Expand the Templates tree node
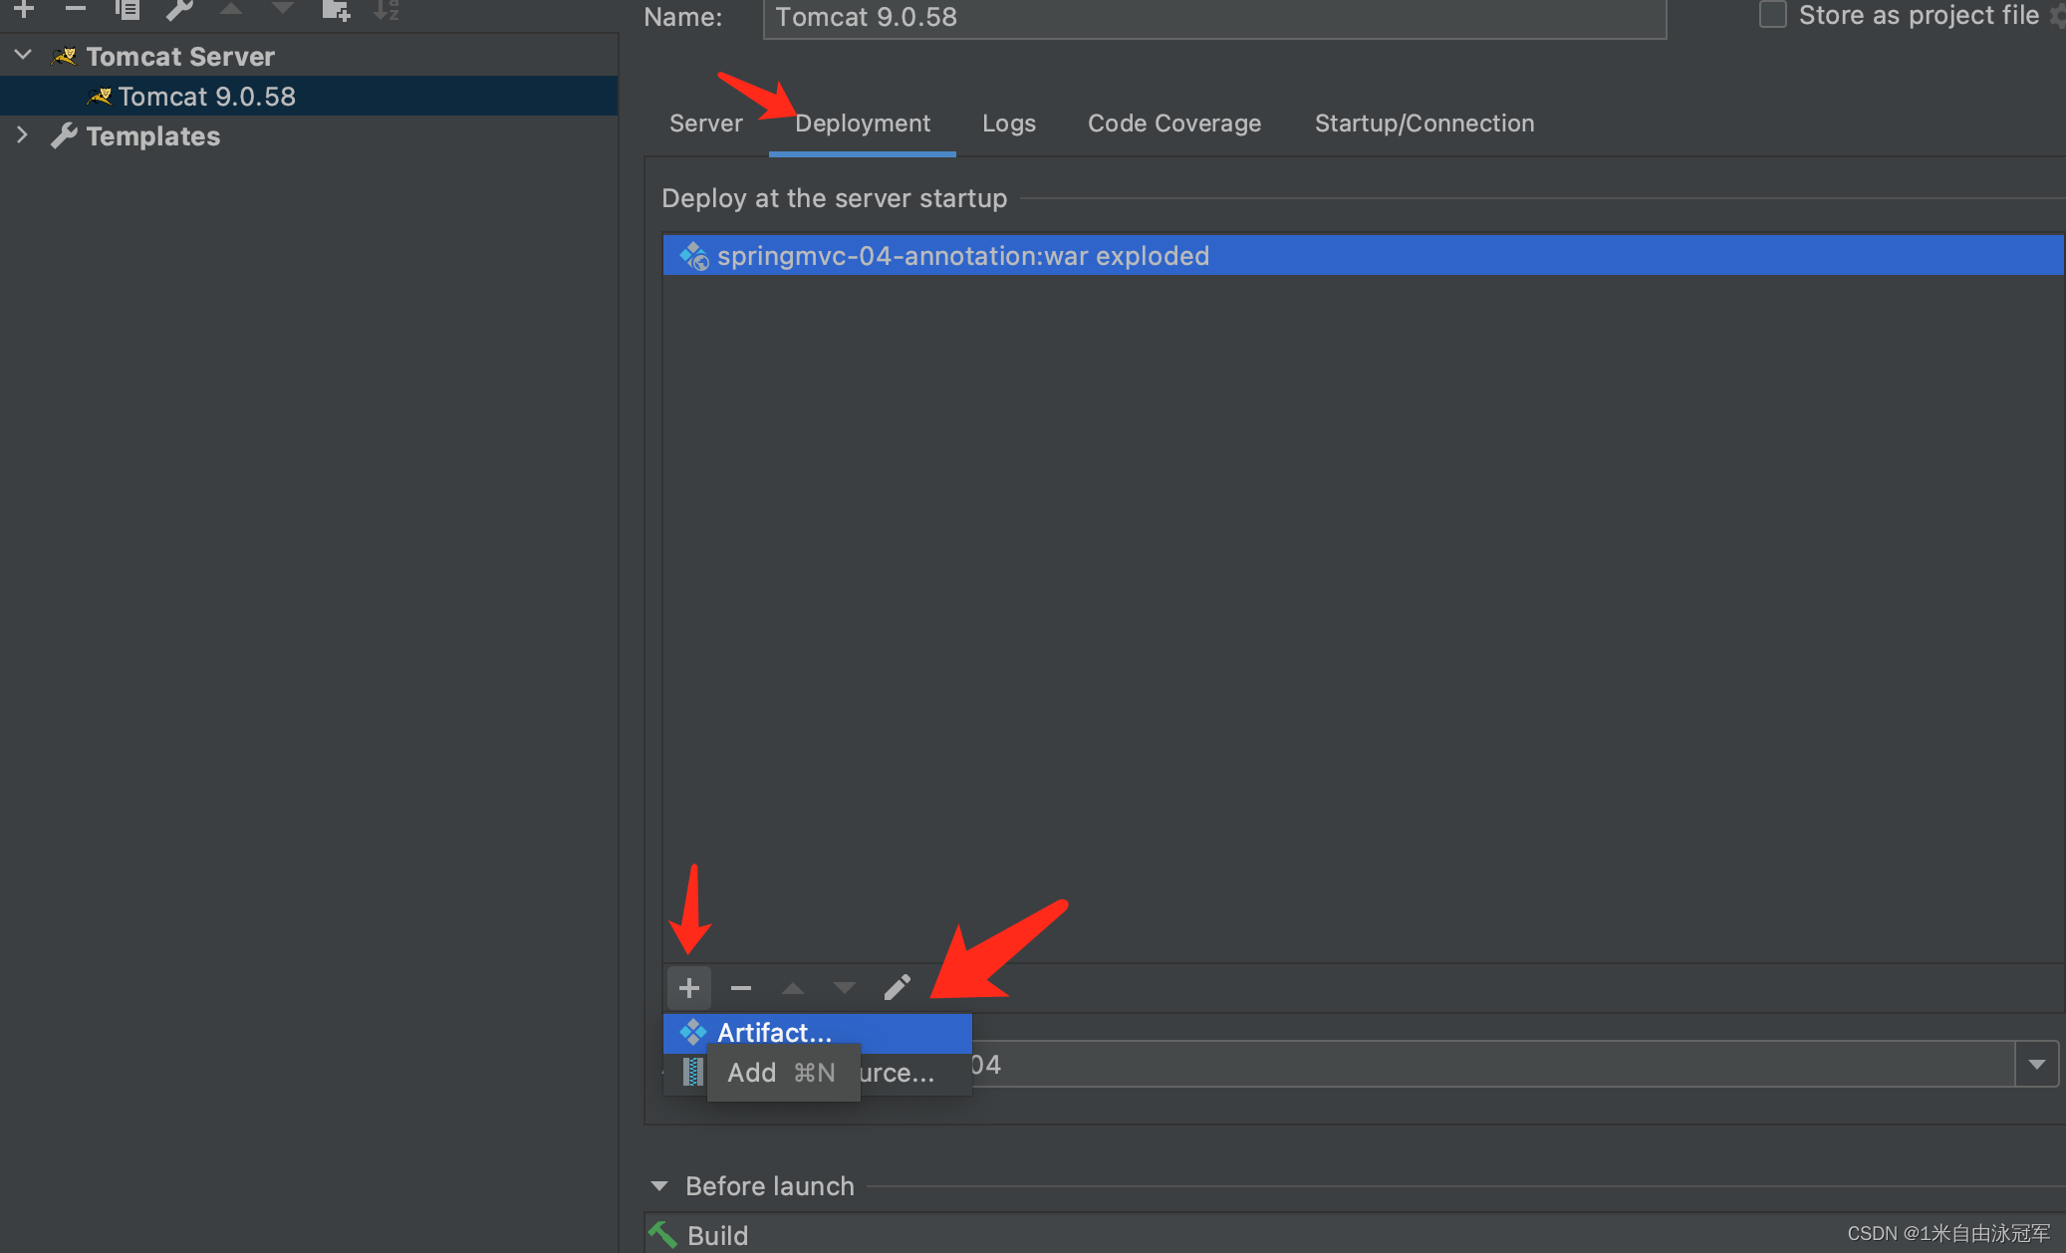Viewport: 2066px width, 1253px height. pos(23,135)
